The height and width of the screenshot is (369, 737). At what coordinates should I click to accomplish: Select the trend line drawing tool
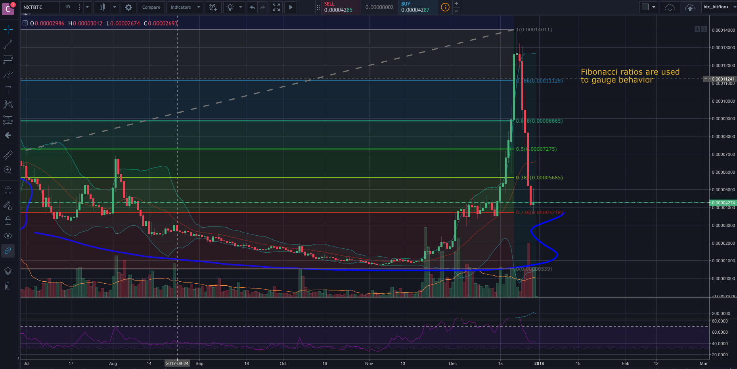point(8,44)
